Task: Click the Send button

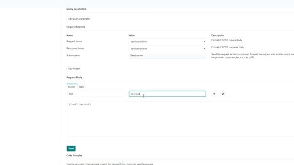Action: click(x=71, y=148)
